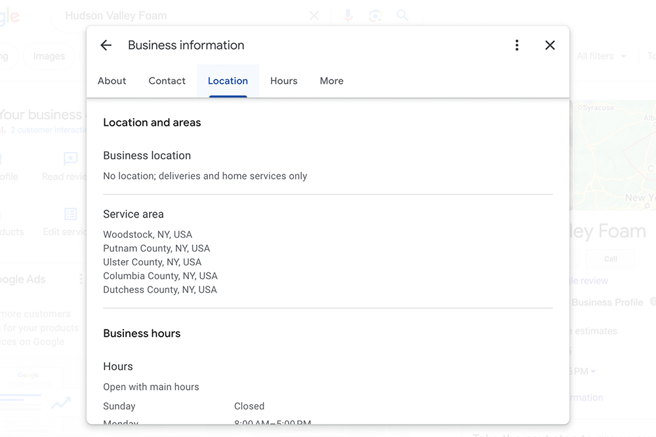Switch to the Contact tab
Screen dimensions: 656x437
tap(167, 81)
